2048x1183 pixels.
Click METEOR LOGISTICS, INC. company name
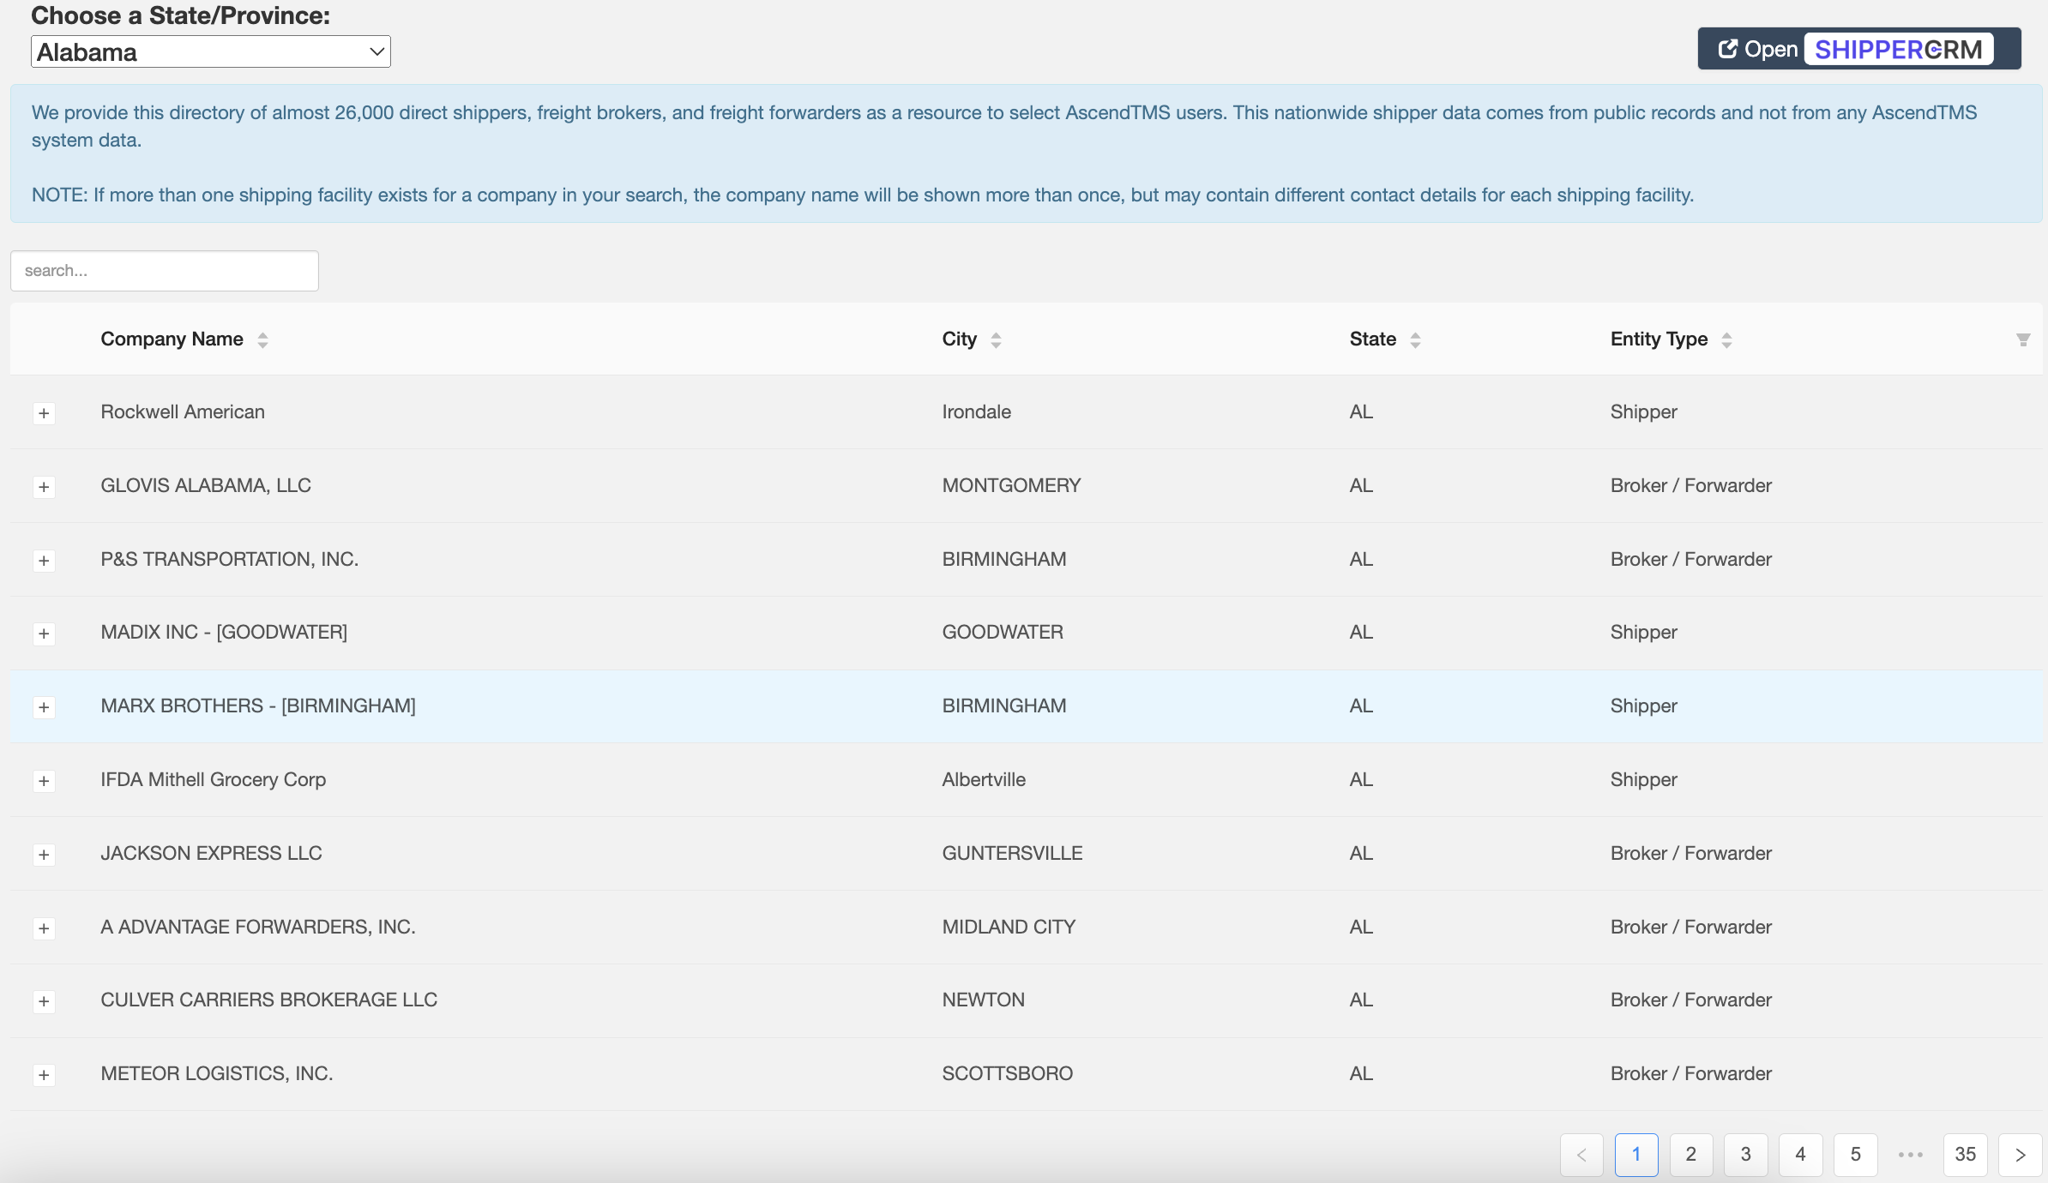[x=217, y=1074]
